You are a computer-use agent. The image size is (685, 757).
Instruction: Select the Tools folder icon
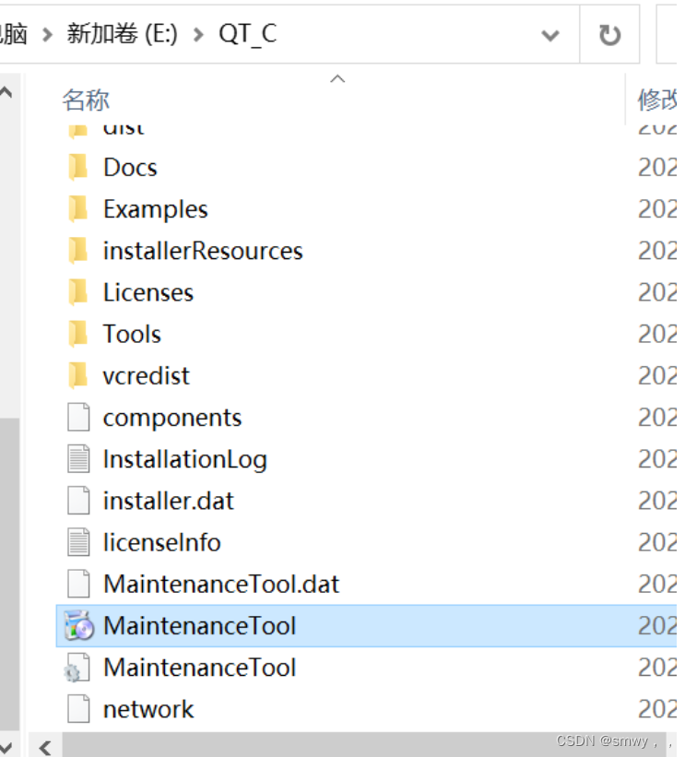(79, 333)
